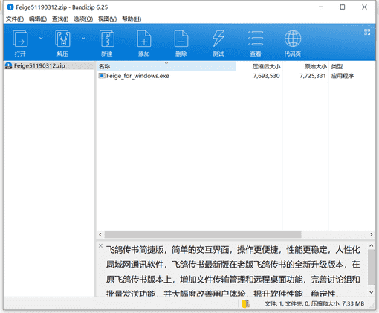Click the Test (测试) lightning icon
Viewport: 379px width, 313px height.
[x=218, y=39]
